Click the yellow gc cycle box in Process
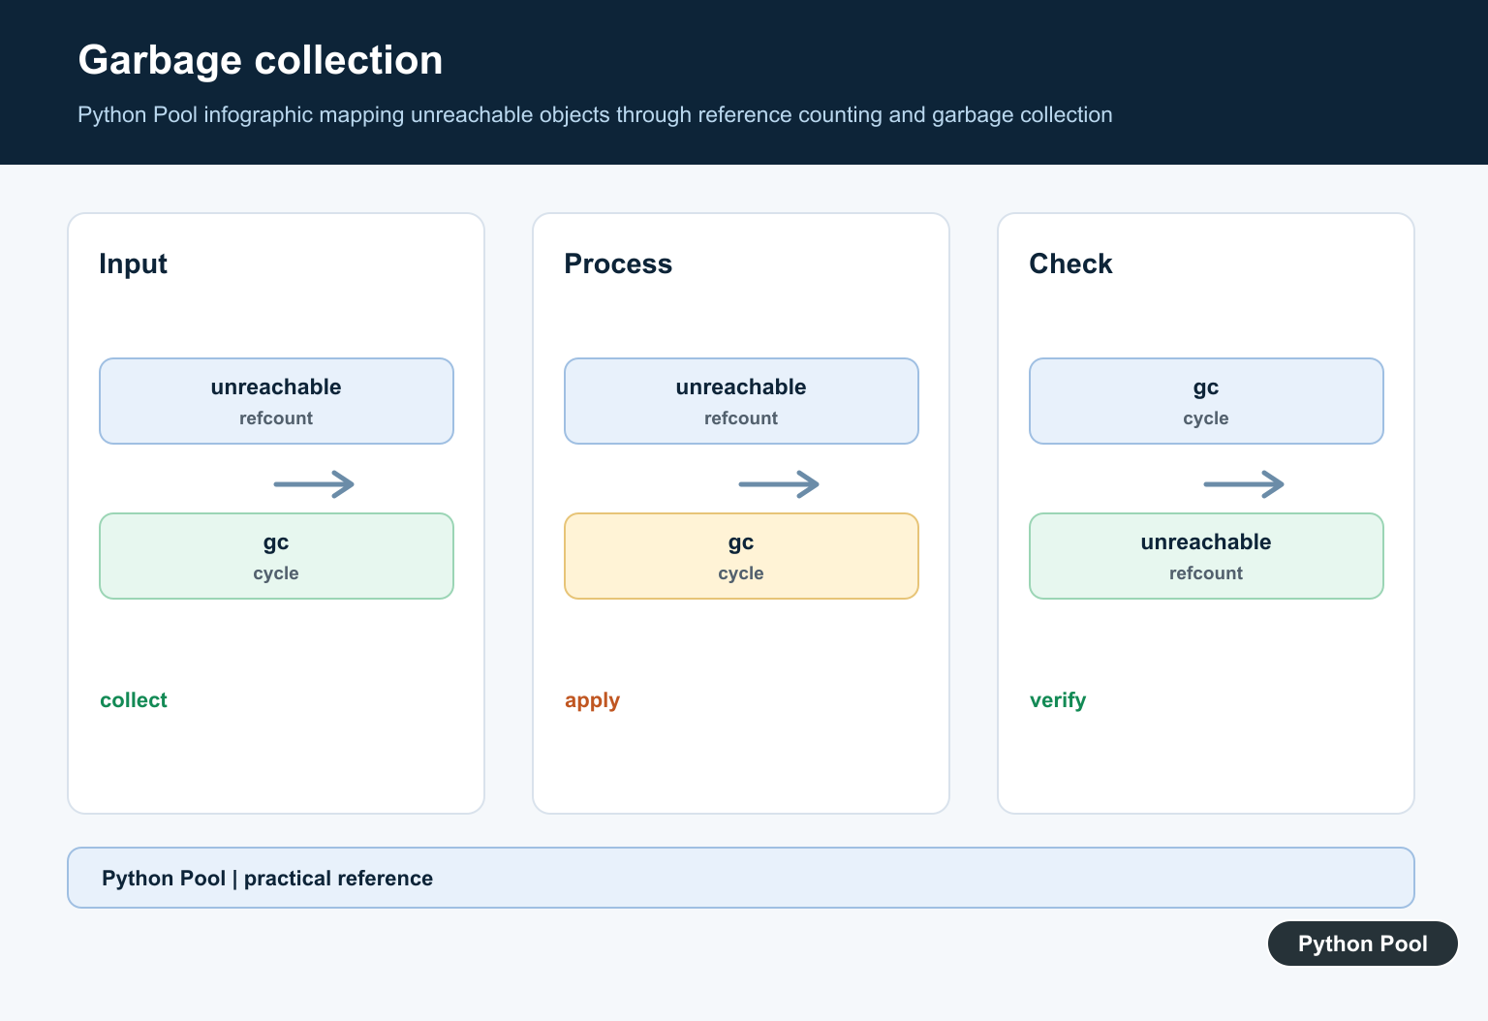The height and width of the screenshot is (1021, 1488). point(741,556)
